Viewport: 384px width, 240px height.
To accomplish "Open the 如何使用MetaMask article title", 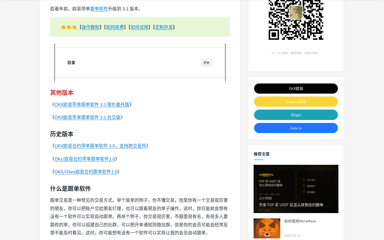I will coord(300,221).
